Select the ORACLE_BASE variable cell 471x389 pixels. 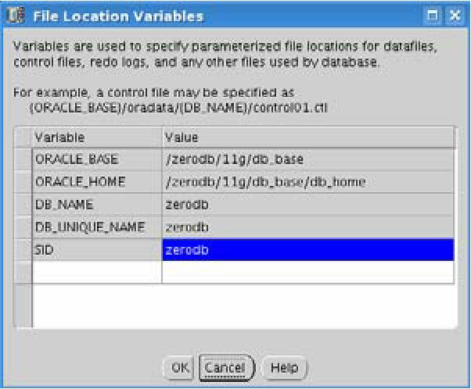click(97, 159)
